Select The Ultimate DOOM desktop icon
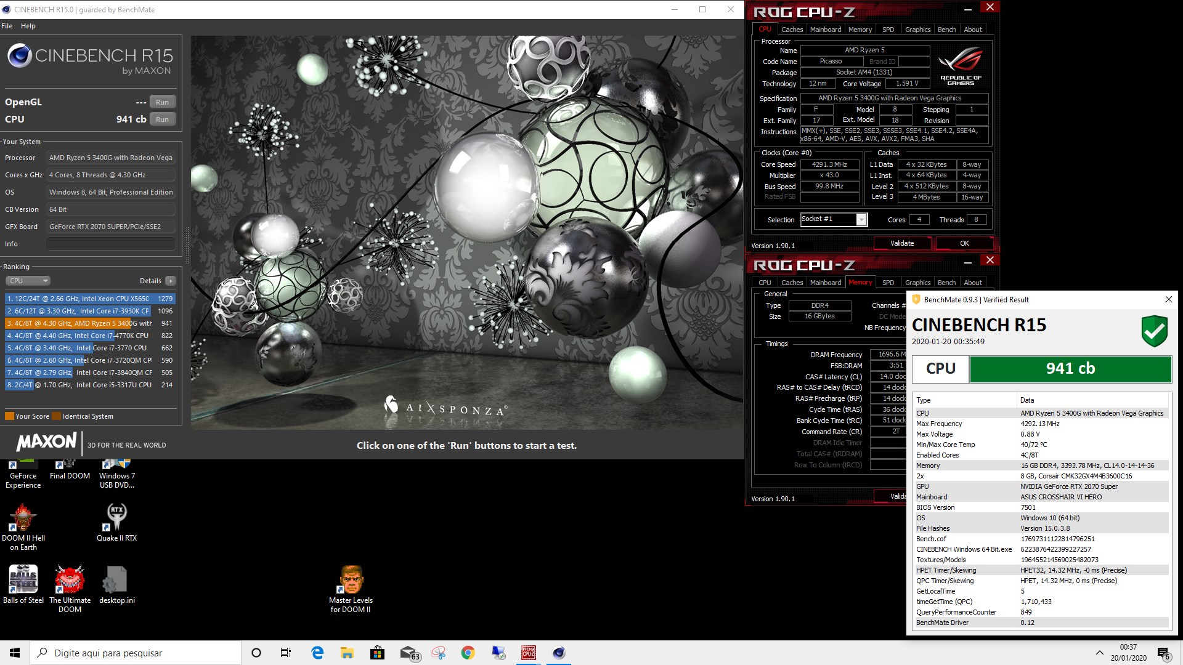This screenshot has width=1183, height=665. [70, 588]
